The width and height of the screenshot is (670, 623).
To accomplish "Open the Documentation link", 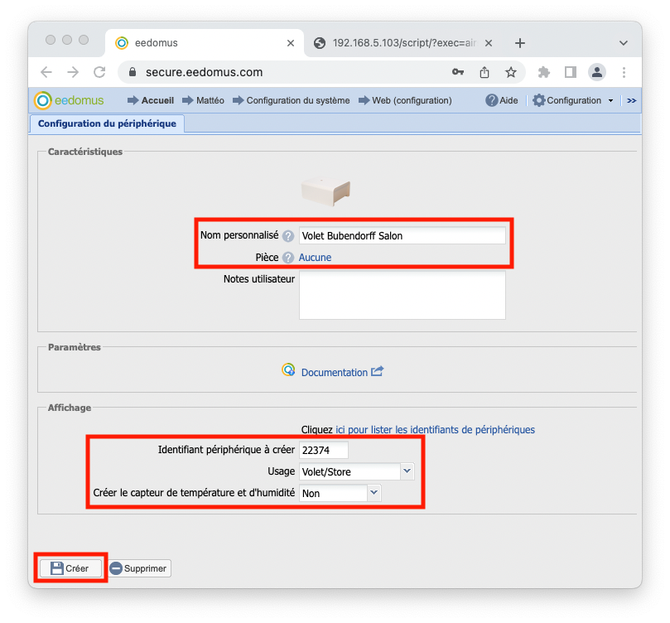I will click(334, 373).
